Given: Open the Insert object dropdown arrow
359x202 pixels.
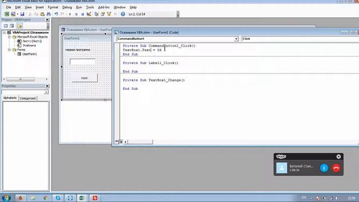Looking at the screenshot, I should point(17,14).
